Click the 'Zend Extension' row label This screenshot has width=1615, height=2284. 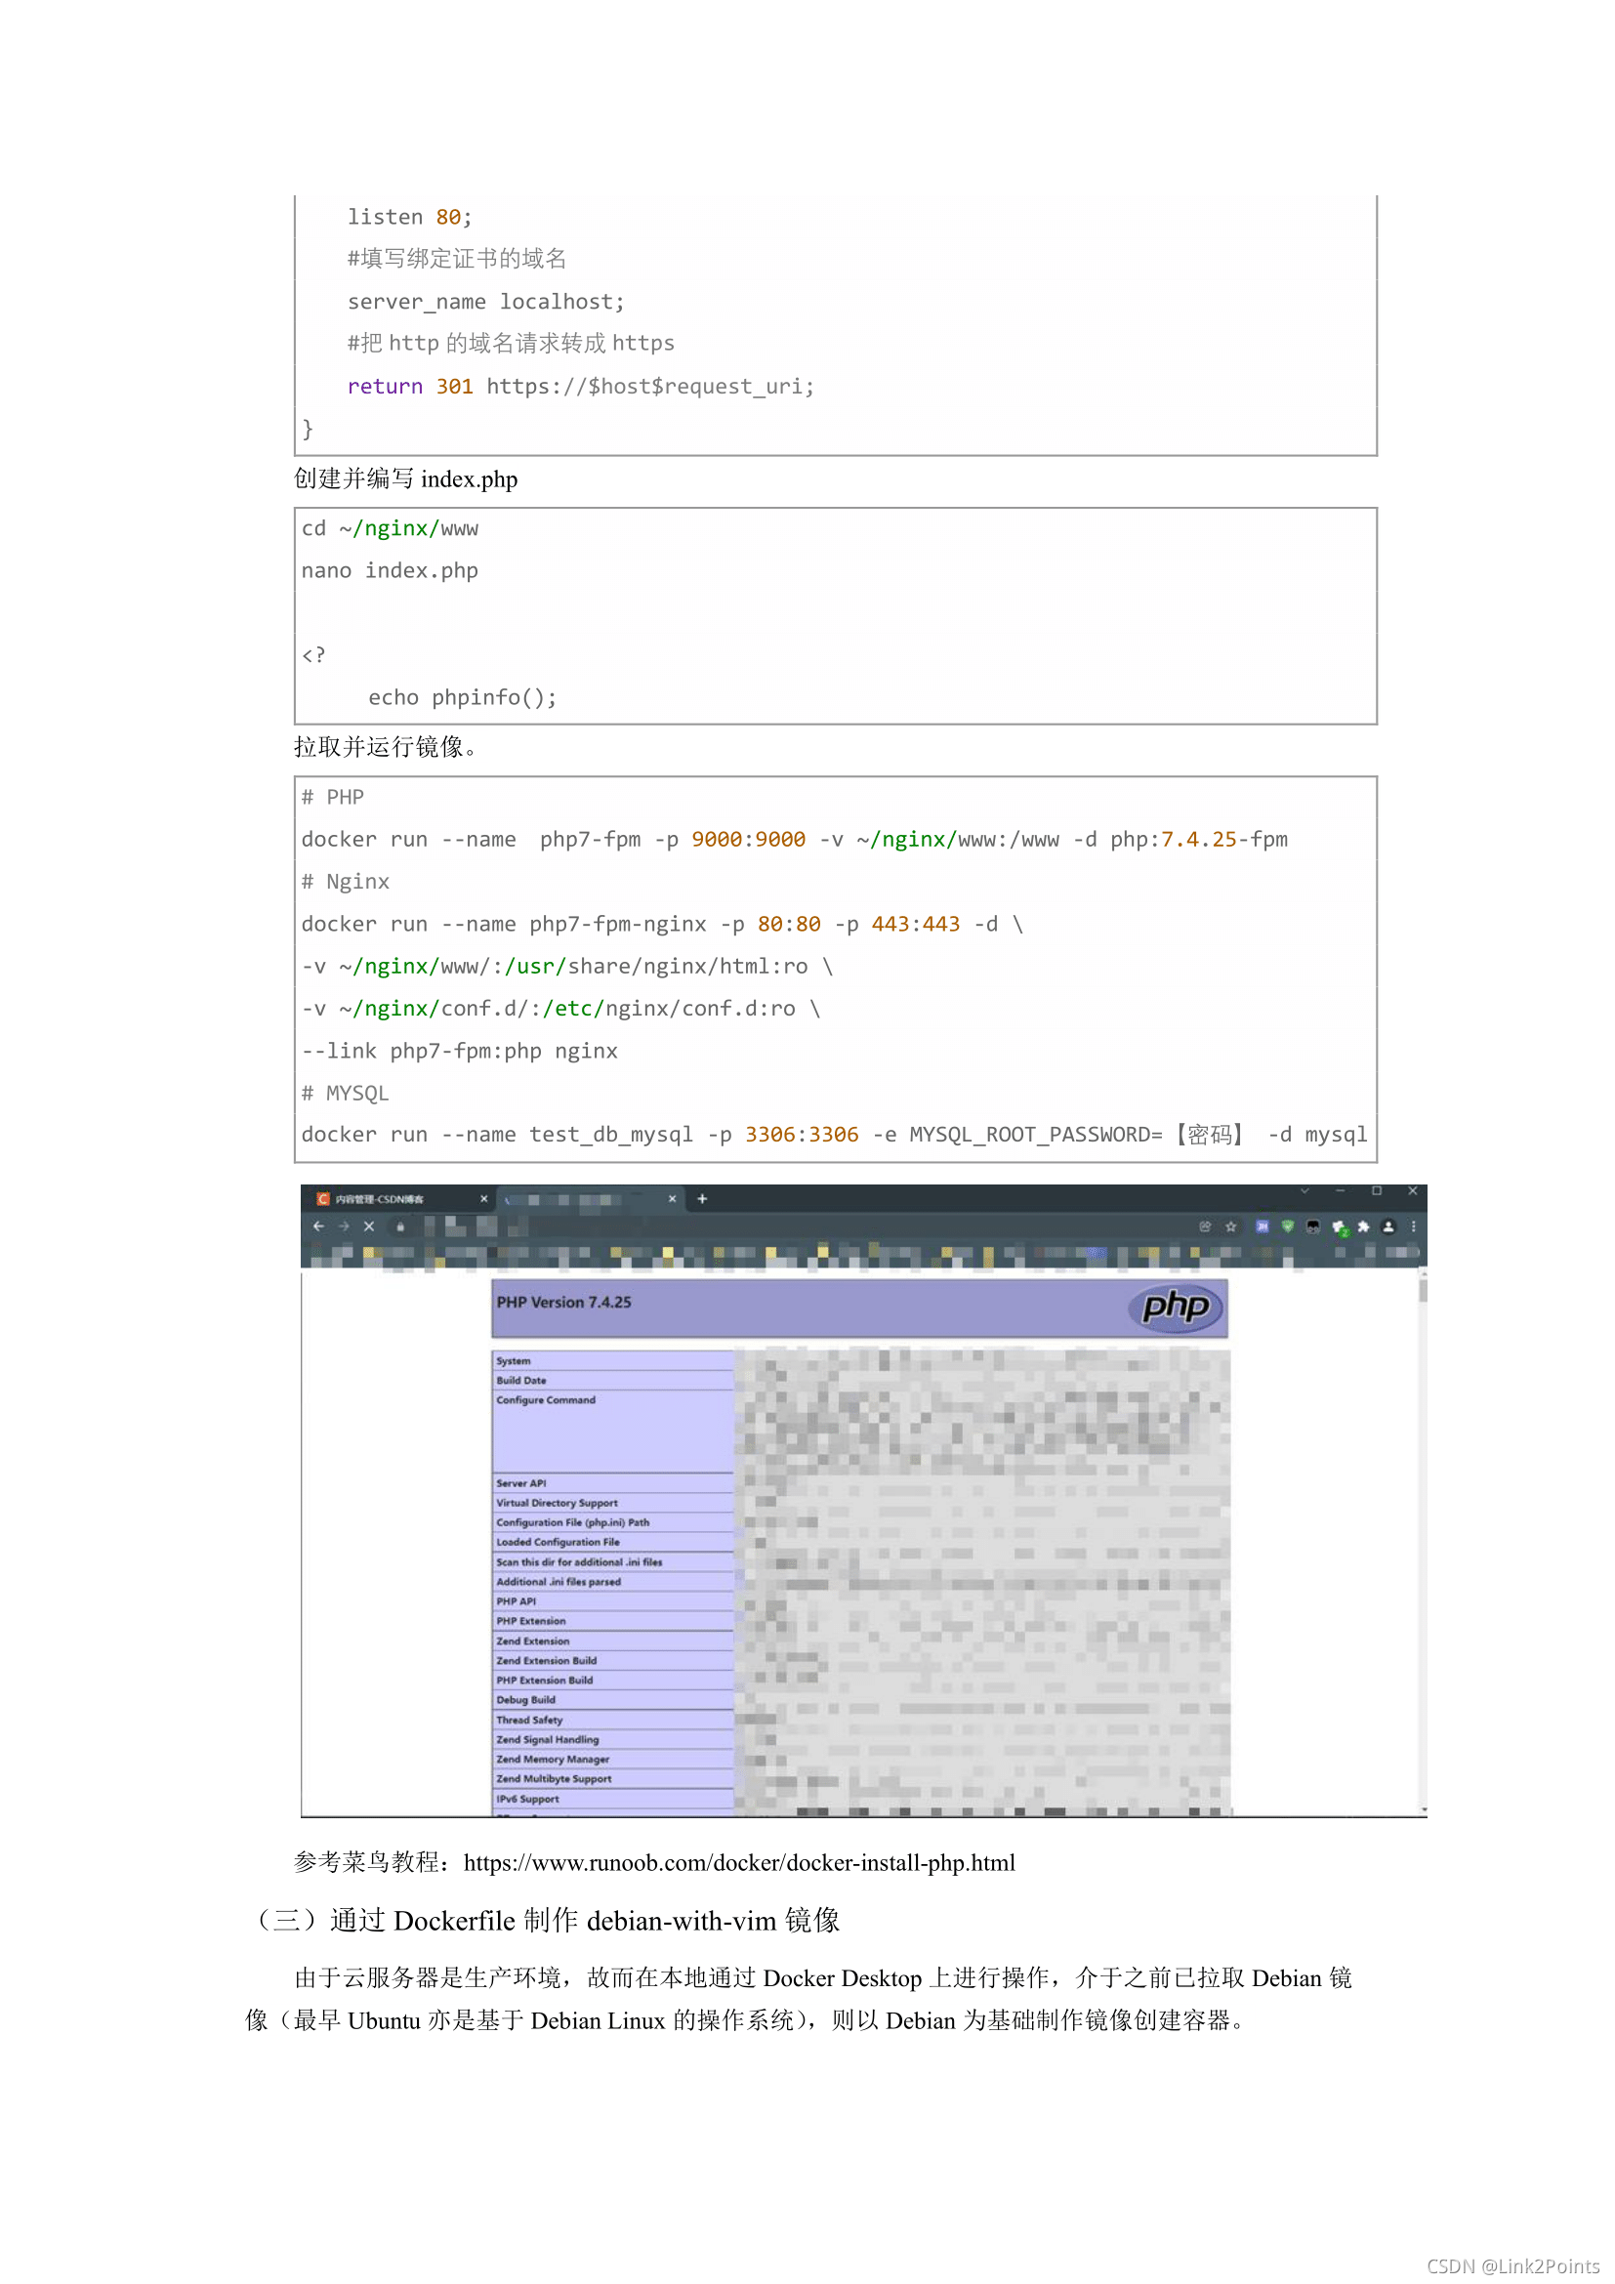pos(533,1641)
